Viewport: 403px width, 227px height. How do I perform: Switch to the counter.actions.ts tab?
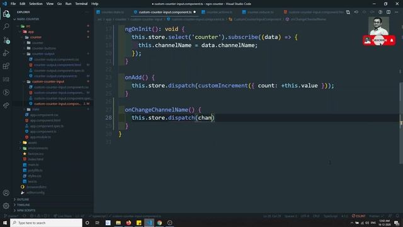(219, 12)
